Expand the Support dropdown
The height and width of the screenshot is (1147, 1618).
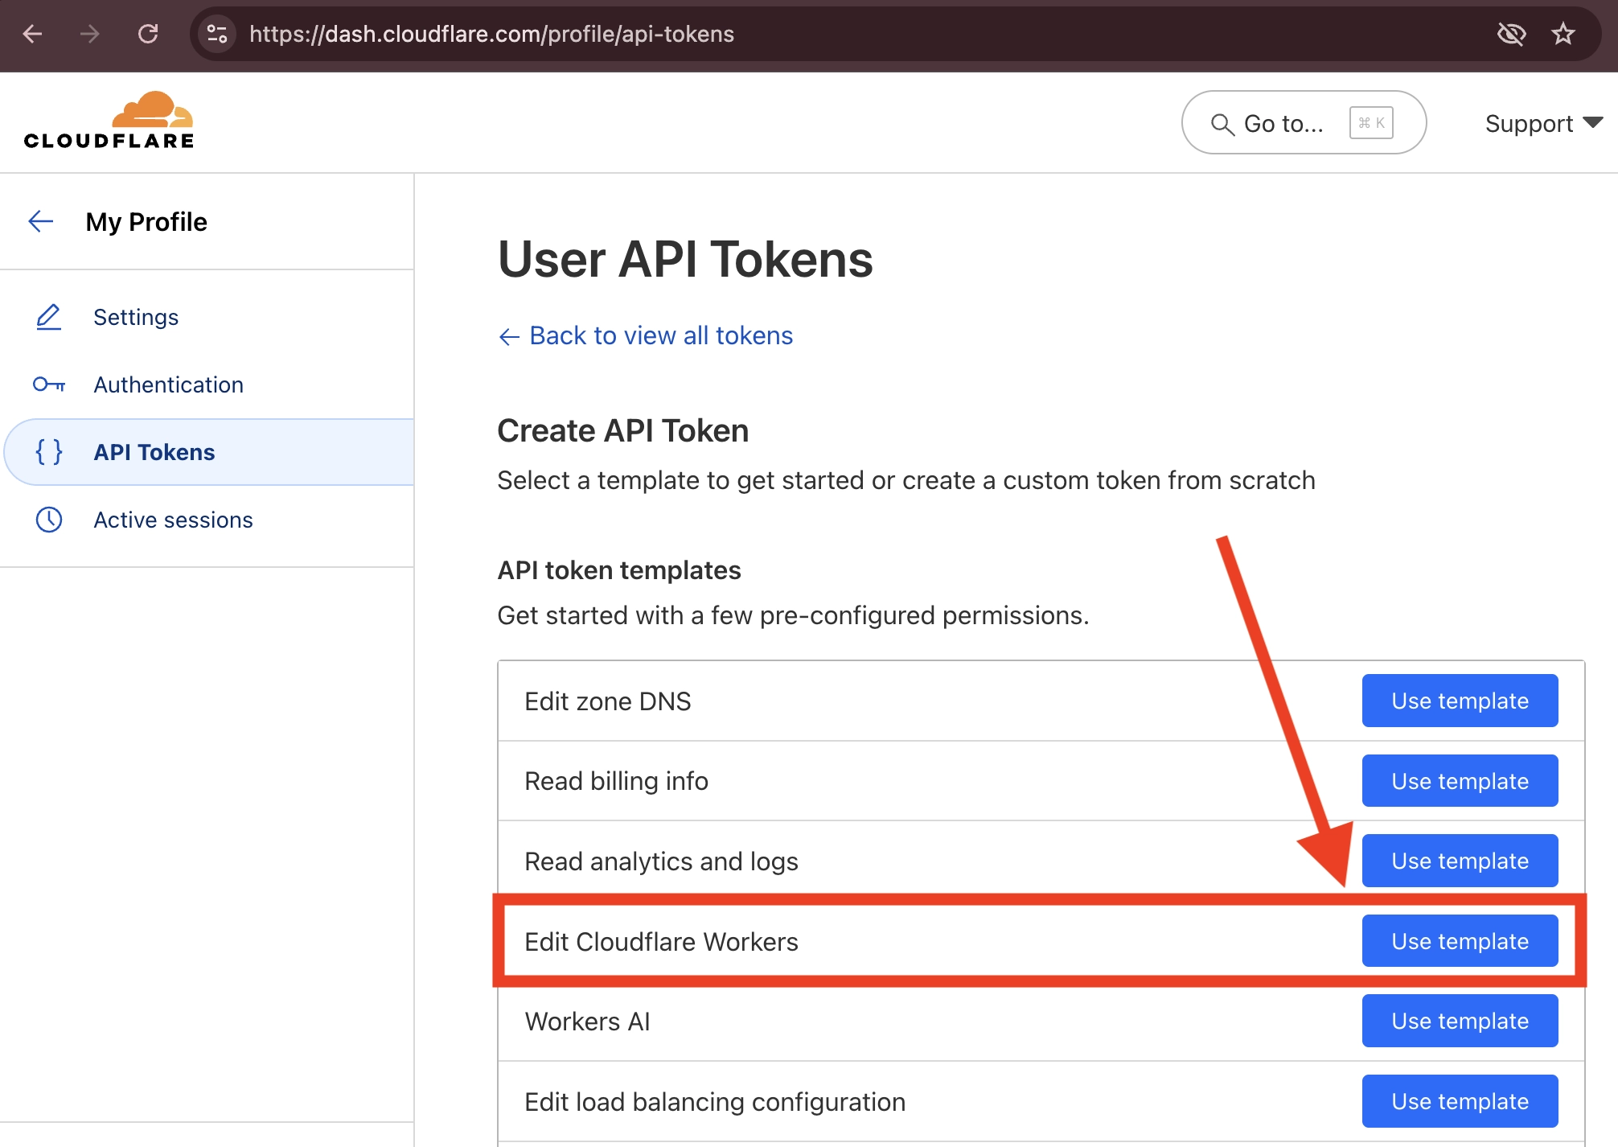(1543, 123)
